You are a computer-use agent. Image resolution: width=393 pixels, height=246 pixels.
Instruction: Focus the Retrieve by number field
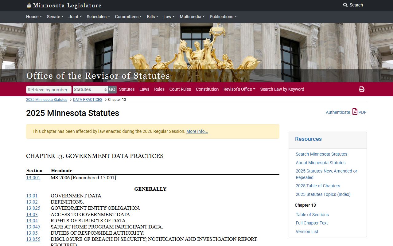click(x=49, y=89)
